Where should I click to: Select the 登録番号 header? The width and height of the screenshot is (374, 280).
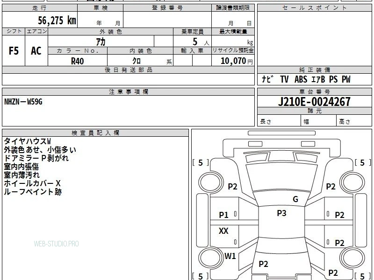coord(167,7)
